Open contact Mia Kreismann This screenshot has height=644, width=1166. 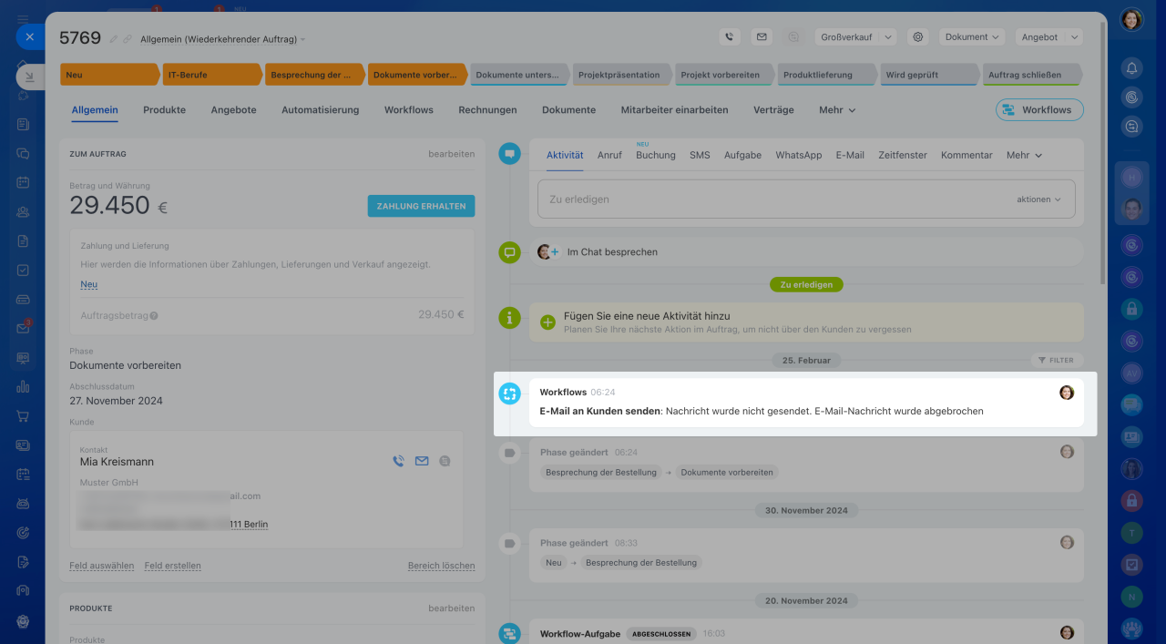[117, 463]
